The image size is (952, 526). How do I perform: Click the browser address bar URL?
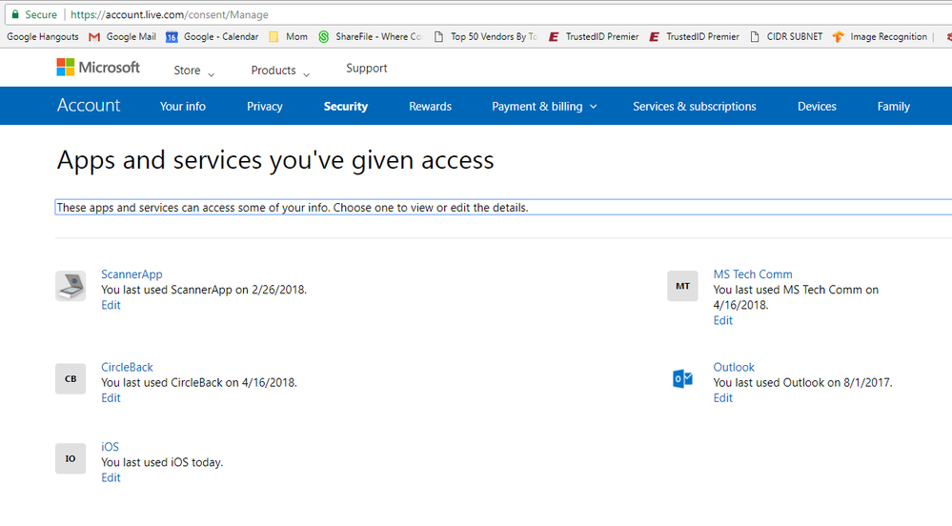[x=170, y=14]
